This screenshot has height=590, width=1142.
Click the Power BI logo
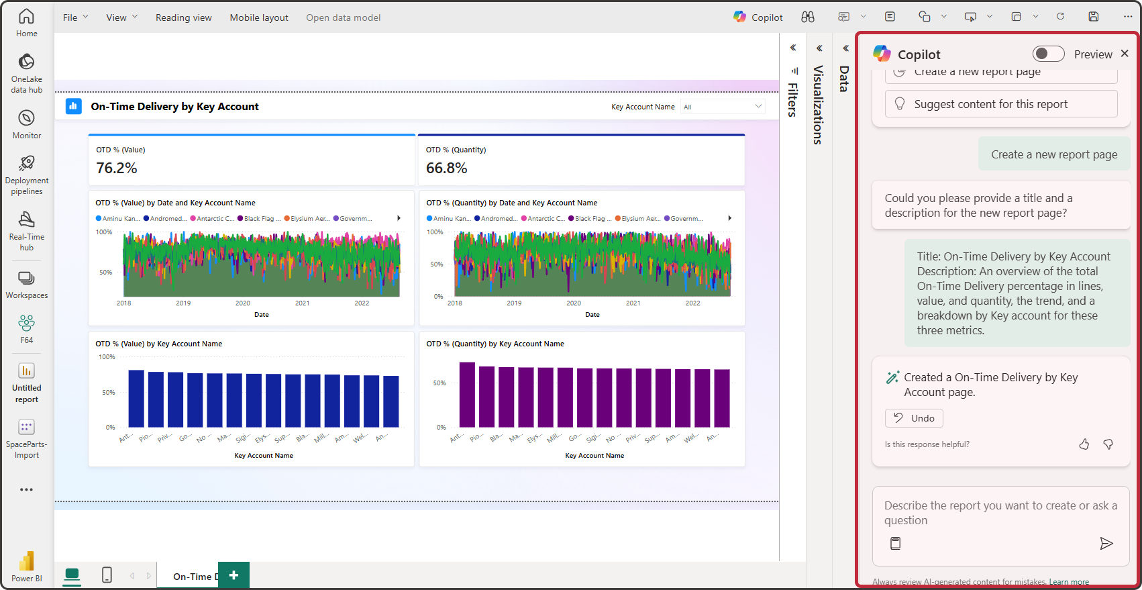point(27,567)
